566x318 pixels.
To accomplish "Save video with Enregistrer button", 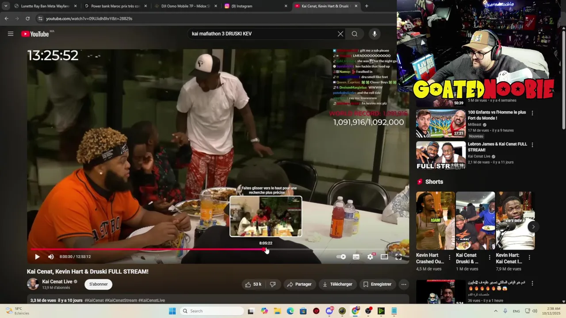I will point(377,284).
